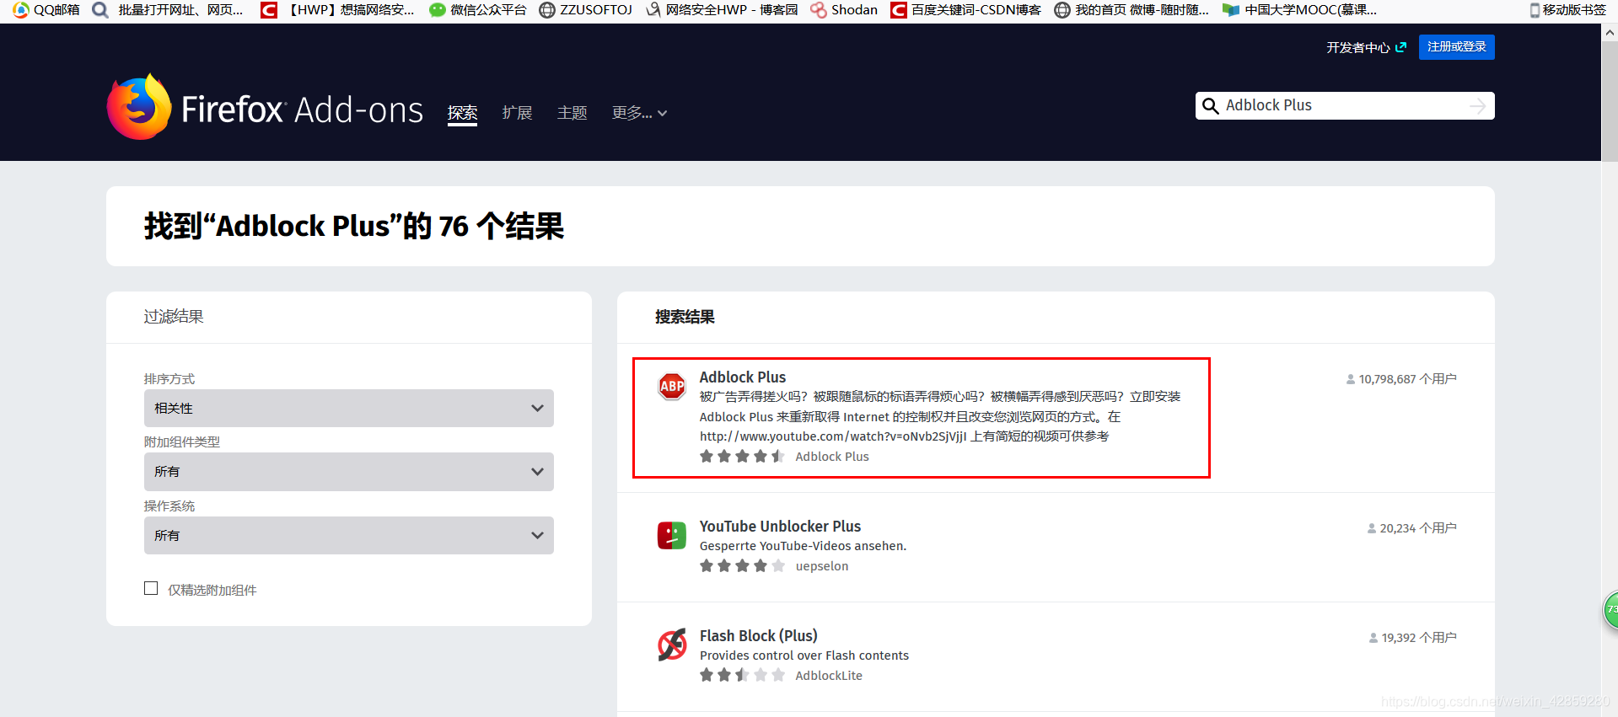Click the page vertical scrollbar thumb

1610,101
